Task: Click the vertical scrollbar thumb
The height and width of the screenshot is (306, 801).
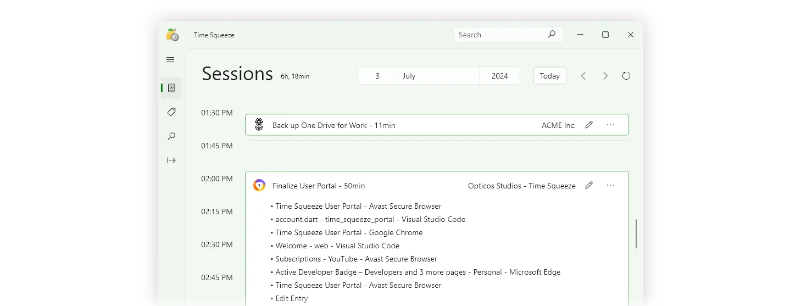Action: (636, 233)
